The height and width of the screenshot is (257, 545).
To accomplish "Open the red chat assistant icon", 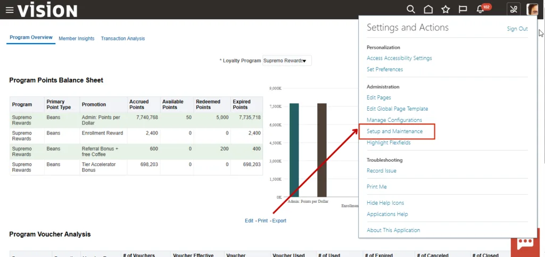I will tap(525, 243).
